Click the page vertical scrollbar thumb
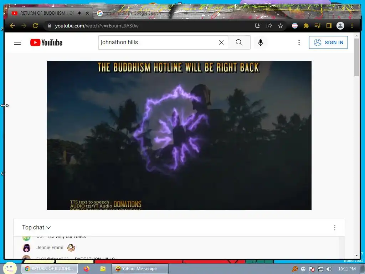Image resolution: width=365 pixels, height=274 pixels. coord(356,57)
